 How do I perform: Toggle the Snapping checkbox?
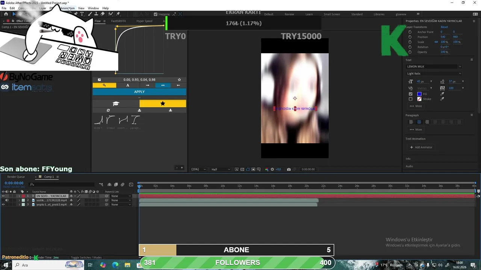pos(156,14)
